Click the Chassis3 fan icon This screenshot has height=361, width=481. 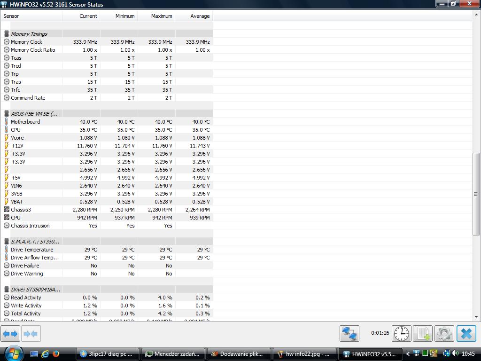point(7,210)
